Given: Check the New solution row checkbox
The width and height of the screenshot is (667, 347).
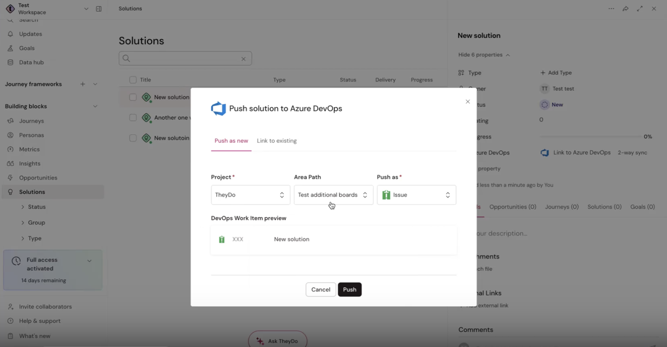Looking at the screenshot, I should [x=133, y=97].
